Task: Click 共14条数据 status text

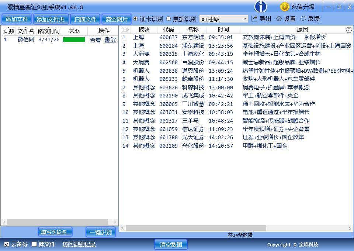Action: click(240, 235)
